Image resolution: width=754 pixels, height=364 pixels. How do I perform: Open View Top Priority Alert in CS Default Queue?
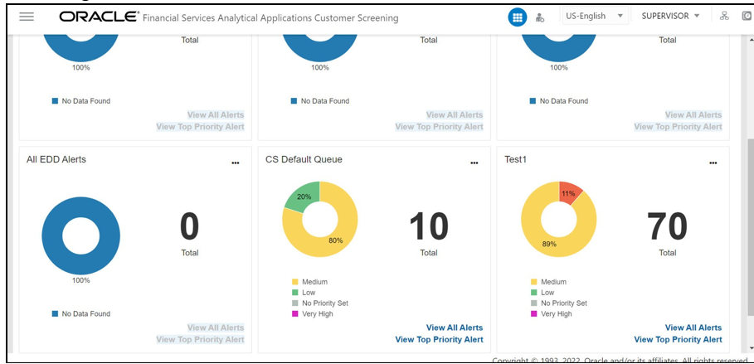[439, 339]
